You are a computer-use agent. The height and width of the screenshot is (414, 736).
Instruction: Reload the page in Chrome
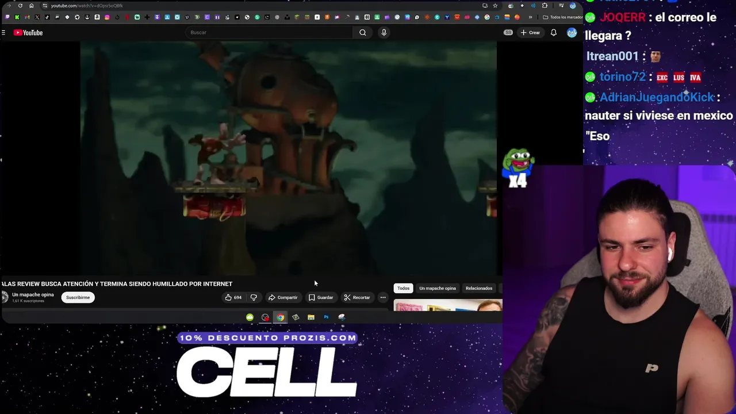pos(20,6)
